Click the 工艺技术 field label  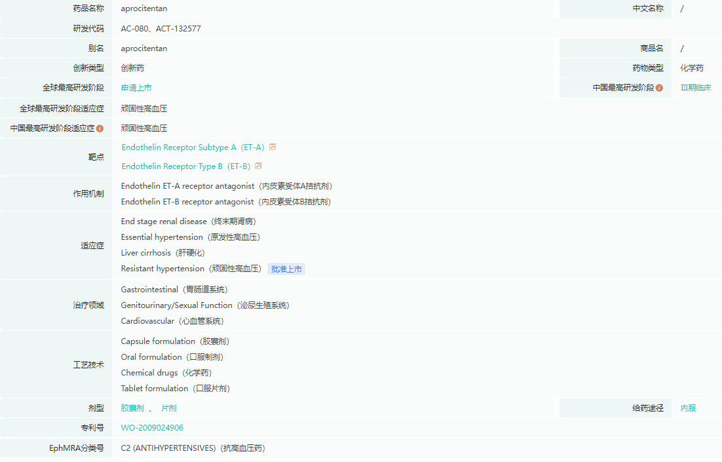click(x=88, y=365)
